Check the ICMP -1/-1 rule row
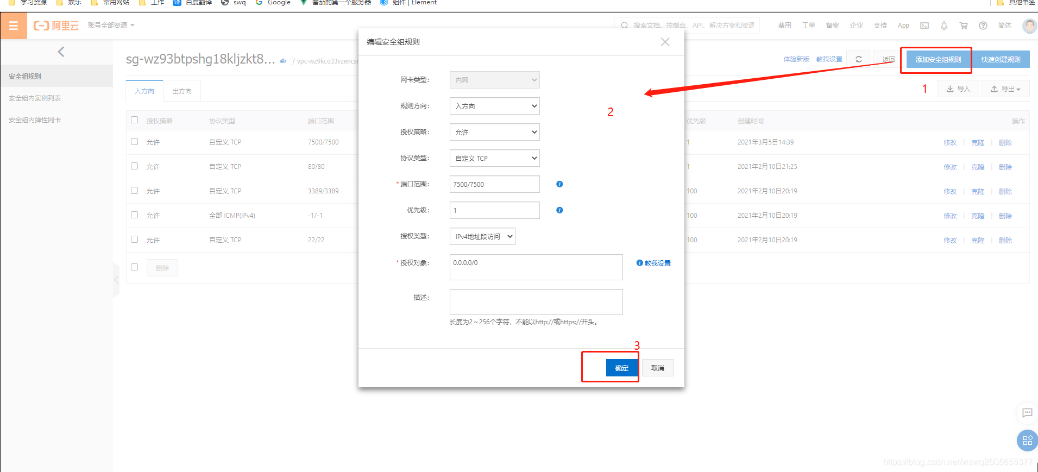This screenshot has width=1038, height=472. click(x=135, y=215)
